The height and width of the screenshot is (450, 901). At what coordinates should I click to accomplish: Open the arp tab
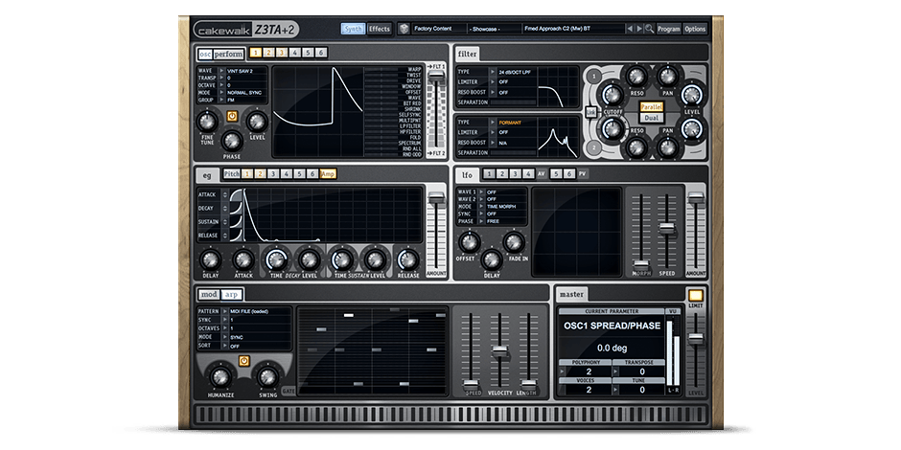point(232,295)
